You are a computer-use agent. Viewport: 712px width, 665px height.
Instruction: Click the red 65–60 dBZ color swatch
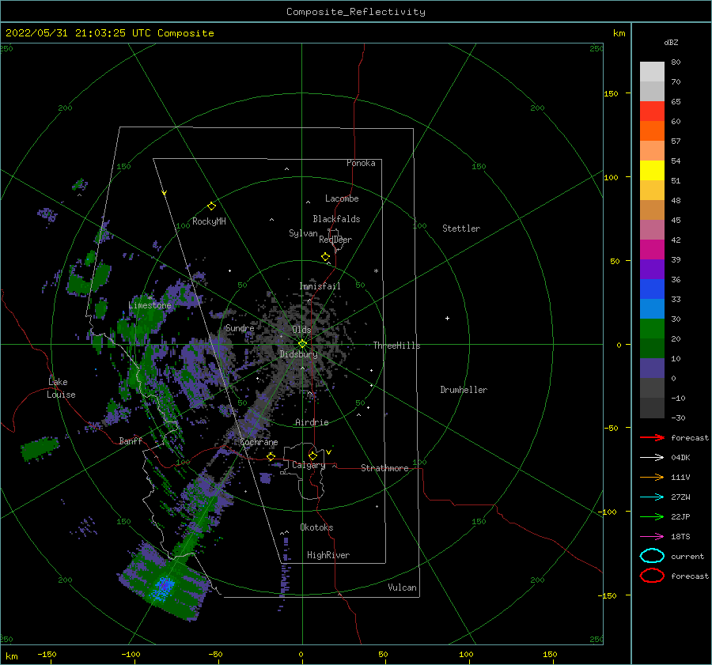point(652,111)
